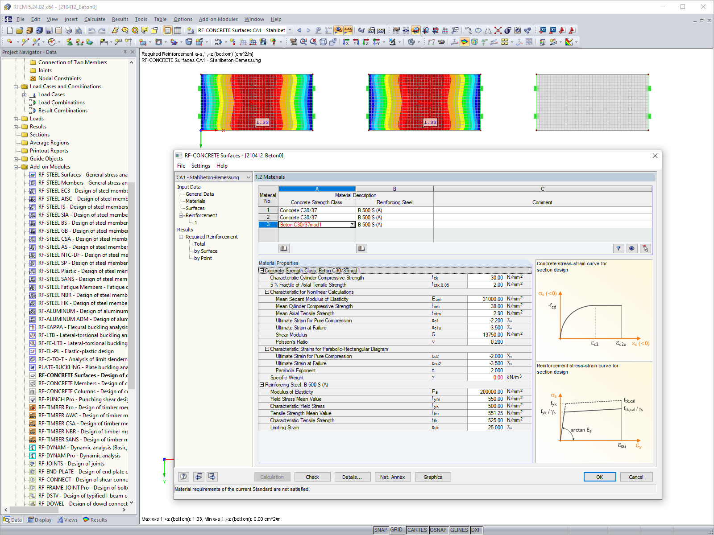
Task: Open the Add-on Modules menu
Action: point(218,19)
